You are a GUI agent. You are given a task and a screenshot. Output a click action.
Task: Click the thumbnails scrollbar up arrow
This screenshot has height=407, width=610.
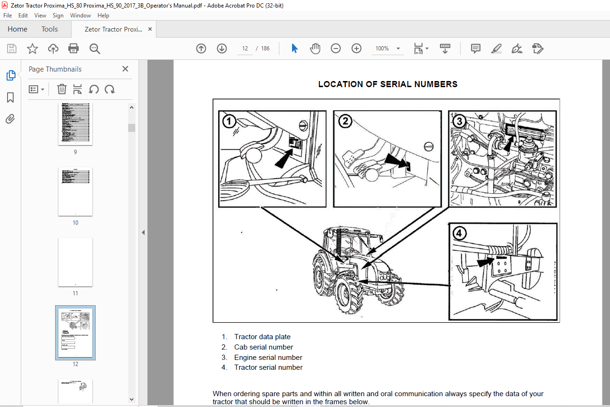(132, 107)
